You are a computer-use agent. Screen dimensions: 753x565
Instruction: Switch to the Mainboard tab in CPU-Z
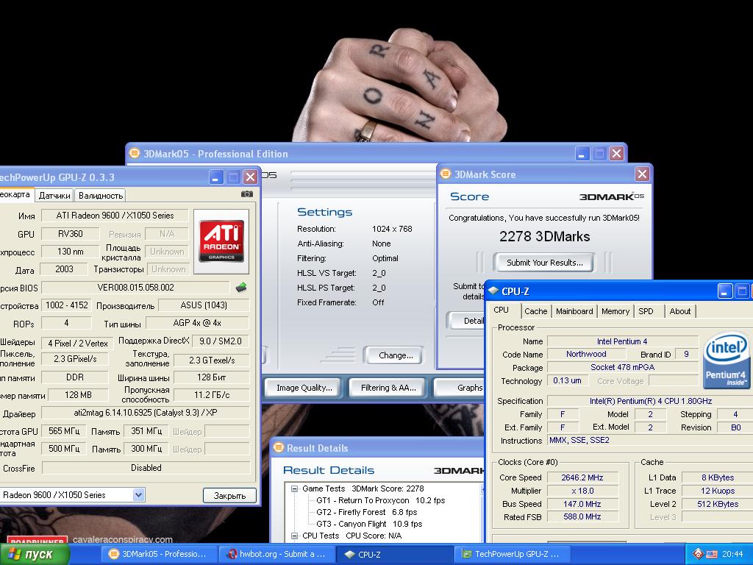(574, 311)
